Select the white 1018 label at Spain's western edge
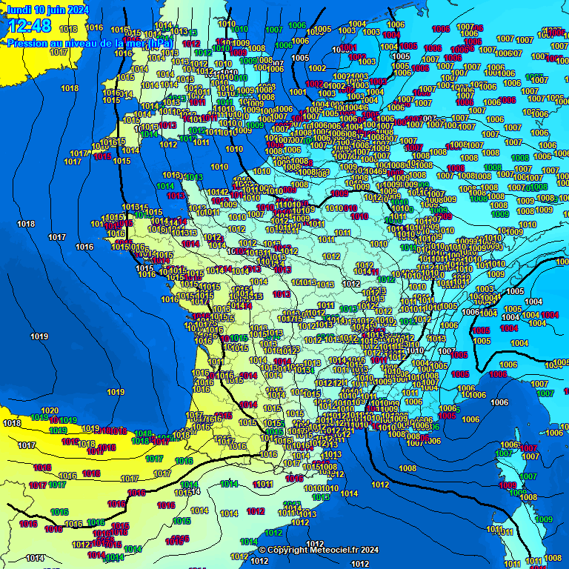Viewport: 569px width, 569px height. coord(12,423)
